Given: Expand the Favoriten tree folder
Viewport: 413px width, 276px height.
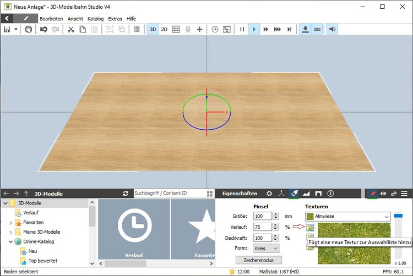Looking at the screenshot, I should [x=11, y=222].
